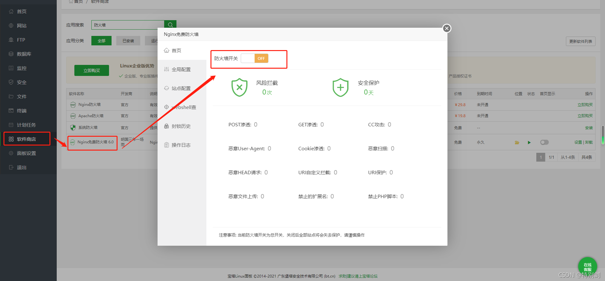Viewport: 605px width, 281px height.
Task: Select 软件商店 in left sidebar
Action: (x=28, y=139)
